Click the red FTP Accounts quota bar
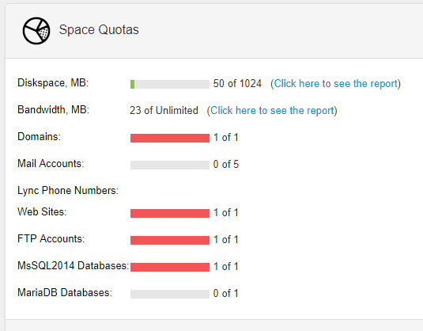 point(170,240)
